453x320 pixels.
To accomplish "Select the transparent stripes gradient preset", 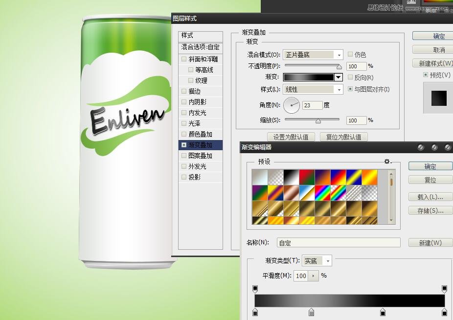I will click(x=354, y=193).
